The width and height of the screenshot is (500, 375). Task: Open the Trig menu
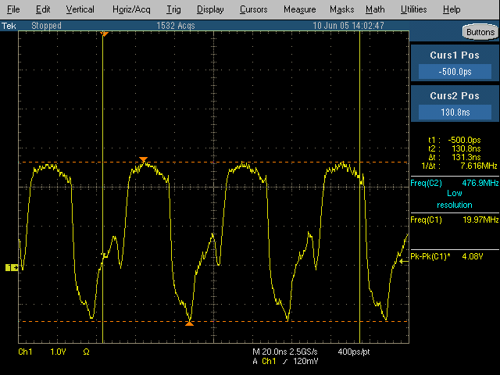coord(173,9)
